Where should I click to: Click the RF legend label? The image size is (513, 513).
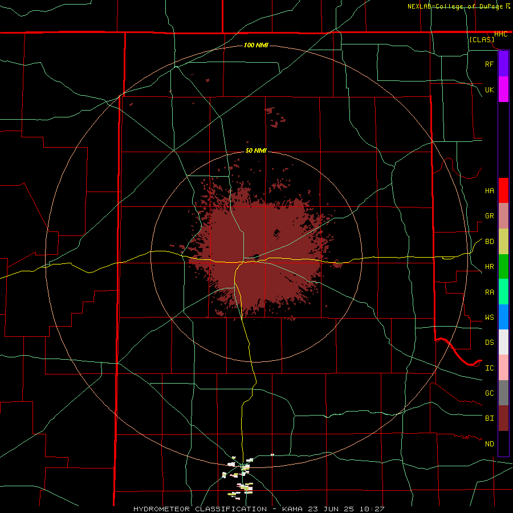coord(489,64)
